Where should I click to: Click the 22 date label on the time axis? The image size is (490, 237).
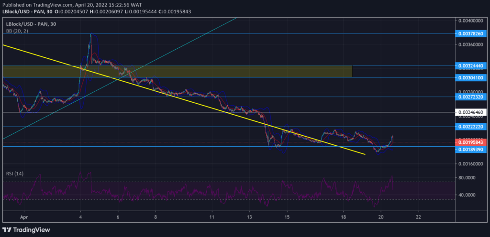(419, 216)
